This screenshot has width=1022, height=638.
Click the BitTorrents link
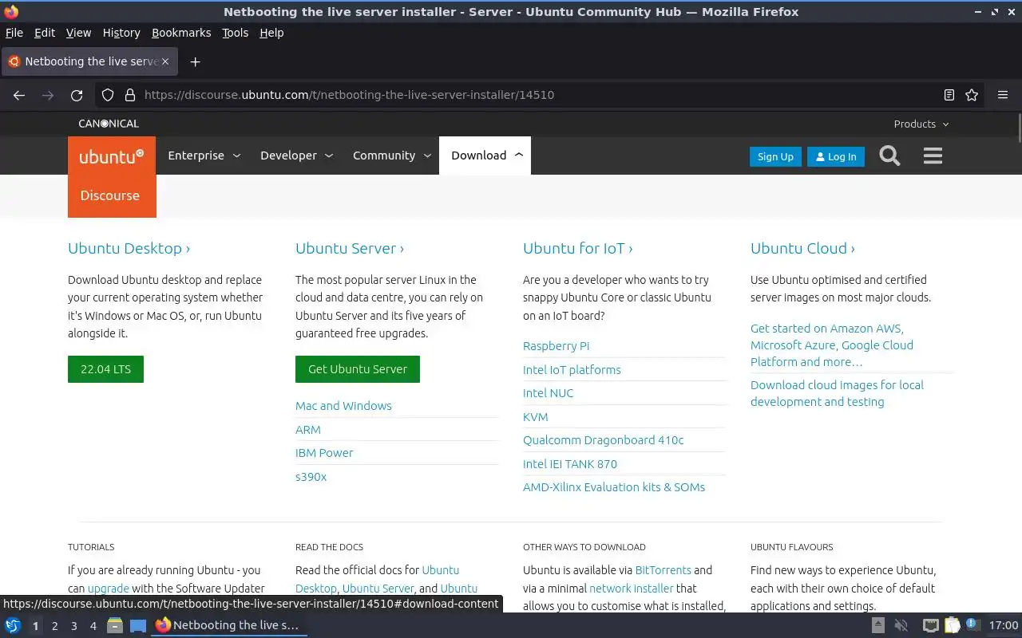click(x=663, y=570)
